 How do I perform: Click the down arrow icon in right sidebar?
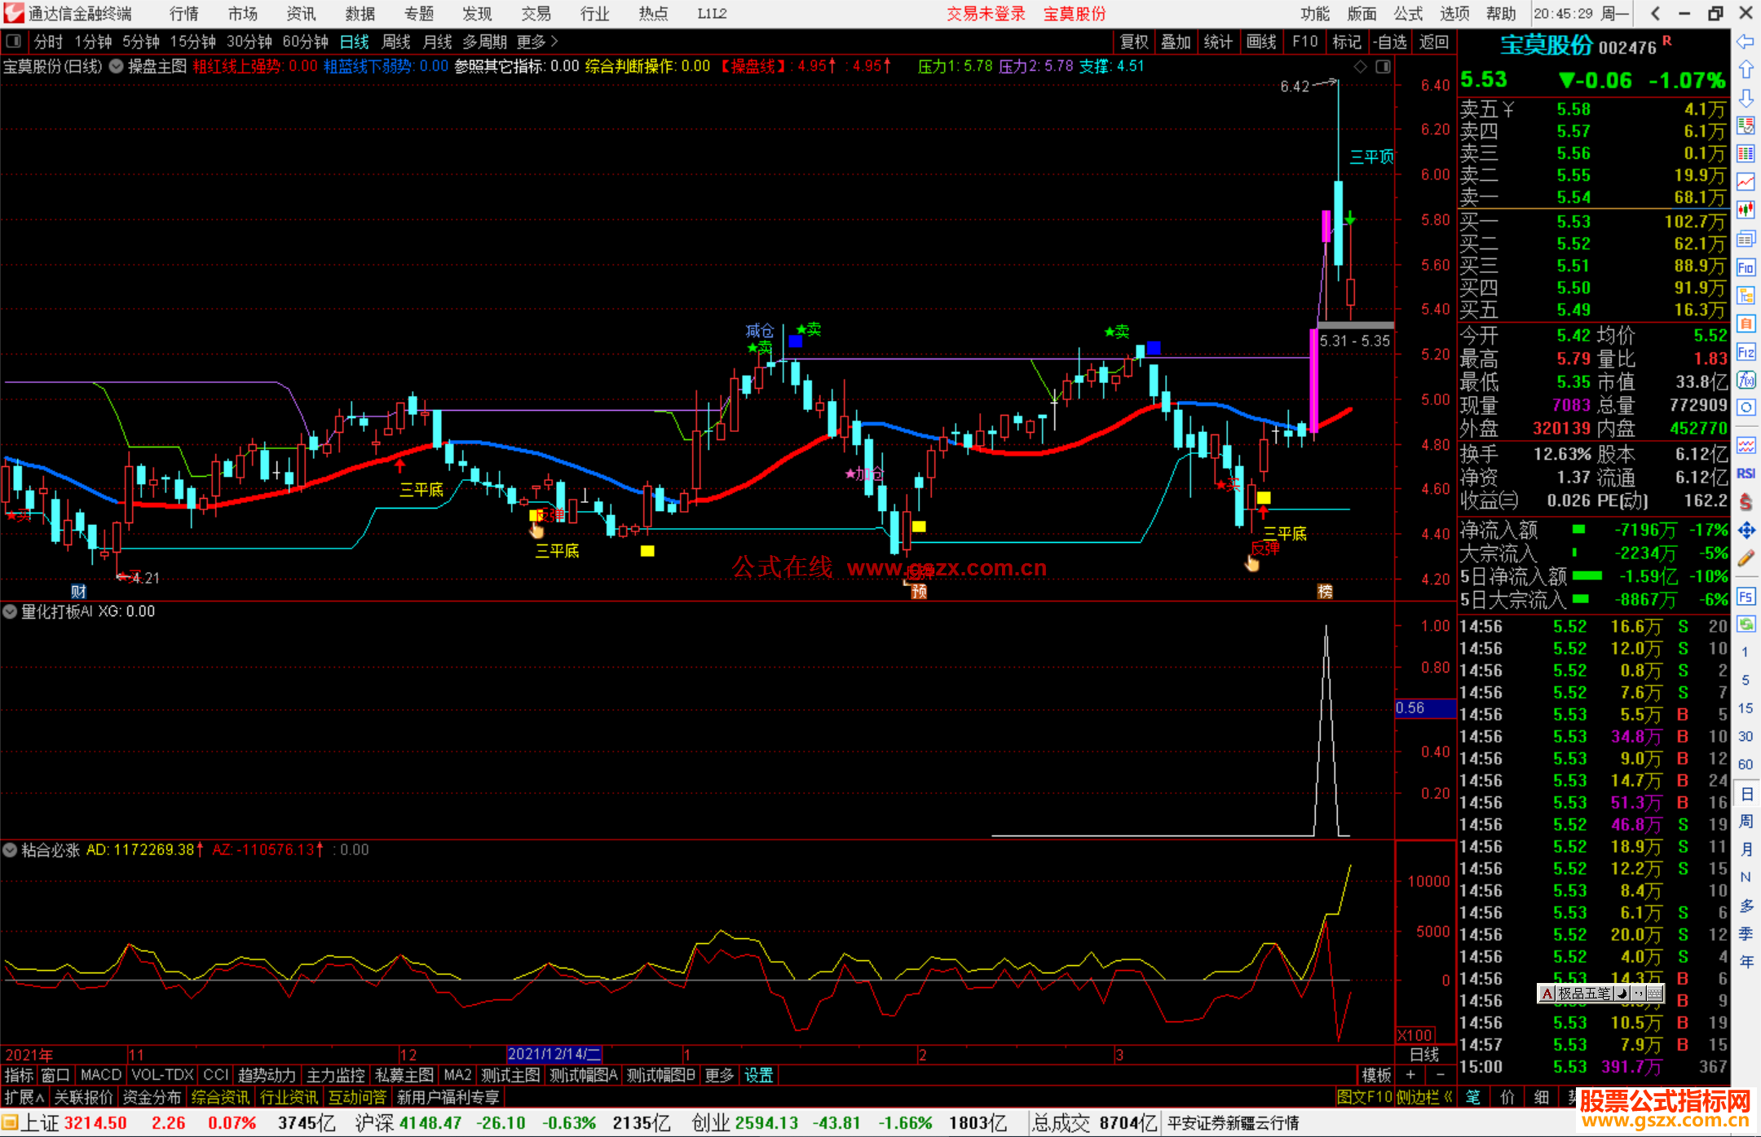pyautogui.click(x=1746, y=98)
